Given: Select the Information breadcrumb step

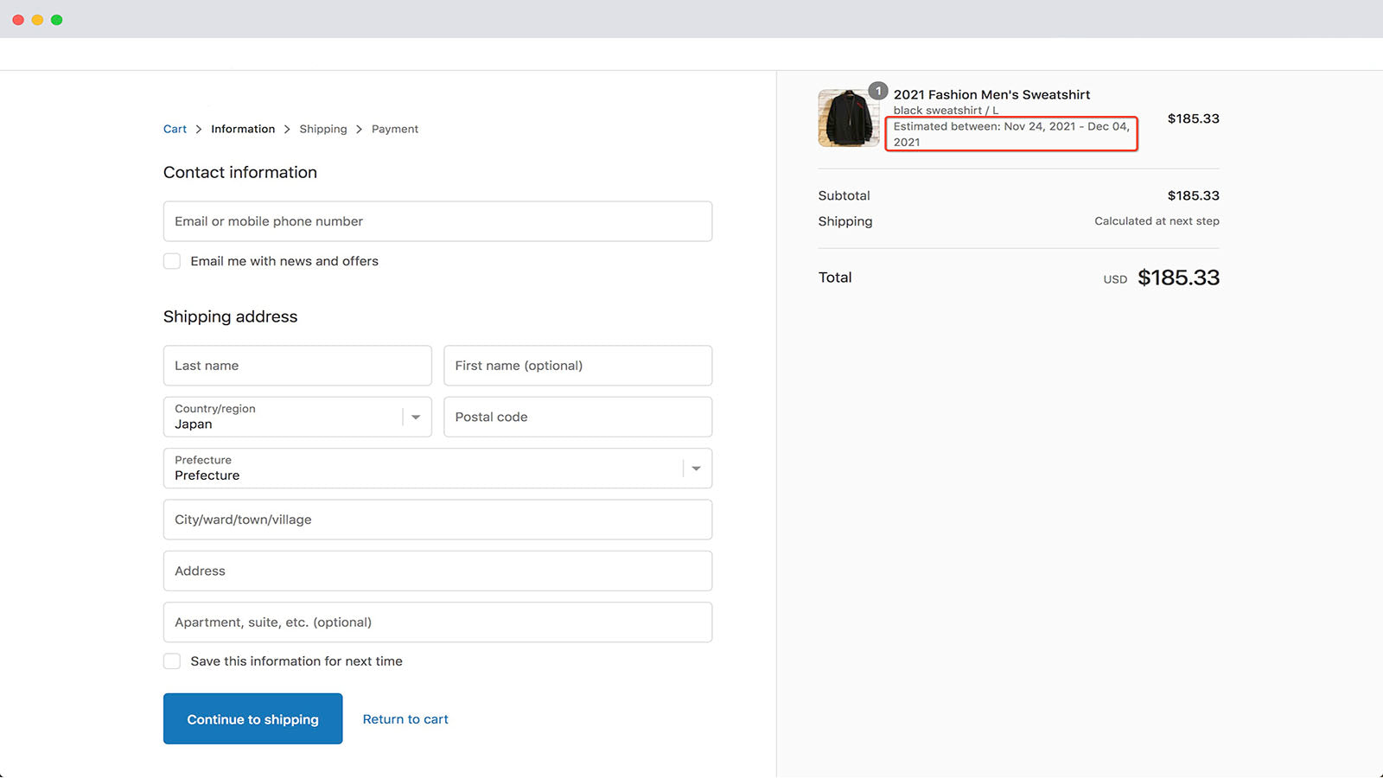Looking at the screenshot, I should [x=243, y=129].
